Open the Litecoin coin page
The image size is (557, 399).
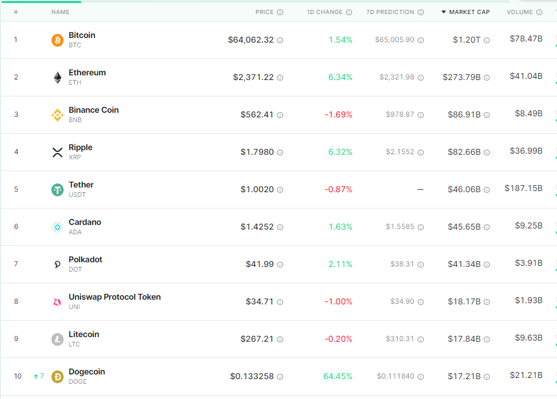coord(84,334)
